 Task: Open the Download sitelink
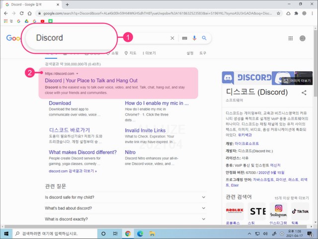click(60, 103)
